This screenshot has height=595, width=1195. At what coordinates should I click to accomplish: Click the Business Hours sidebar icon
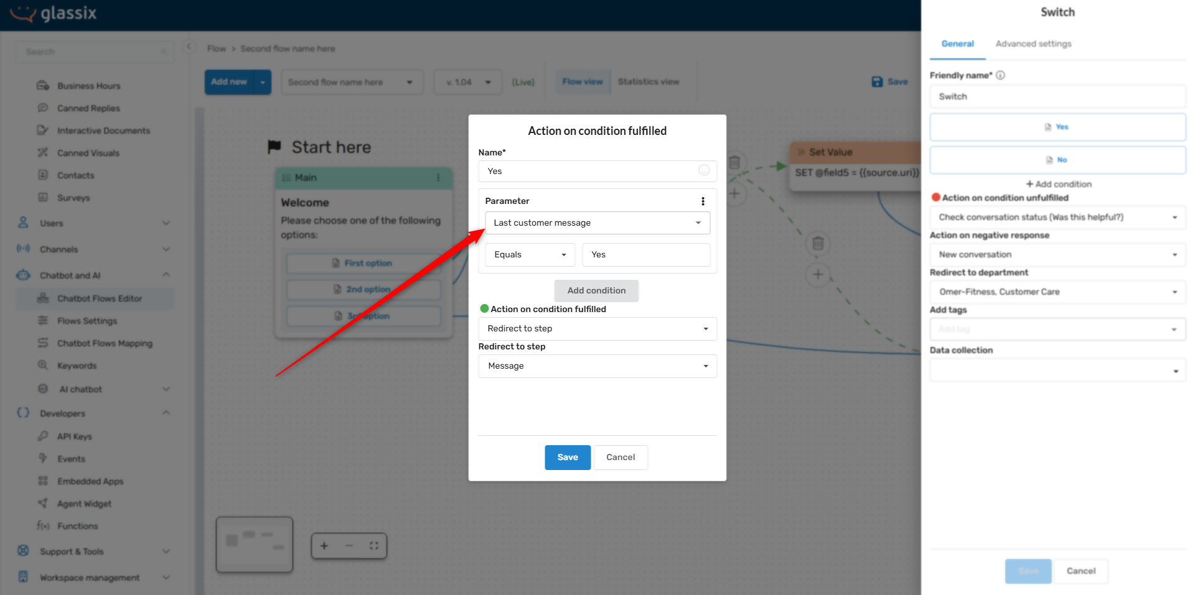[x=43, y=85]
